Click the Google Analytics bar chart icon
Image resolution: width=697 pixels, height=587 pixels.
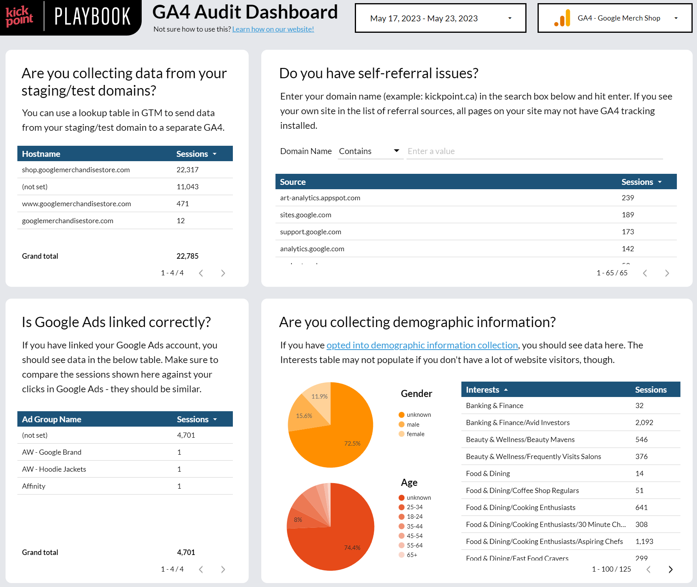[563, 18]
